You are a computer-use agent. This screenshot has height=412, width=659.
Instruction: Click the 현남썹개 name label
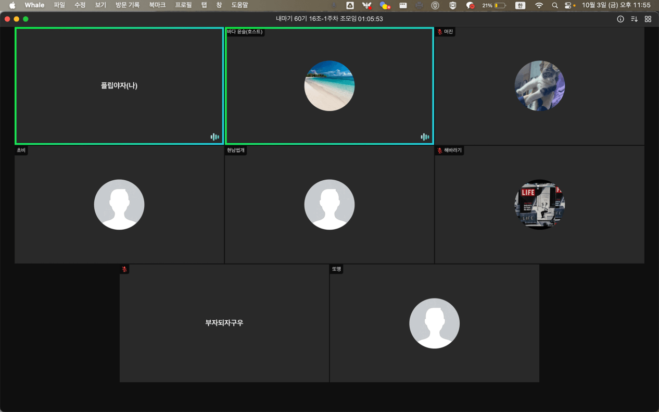(235, 151)
